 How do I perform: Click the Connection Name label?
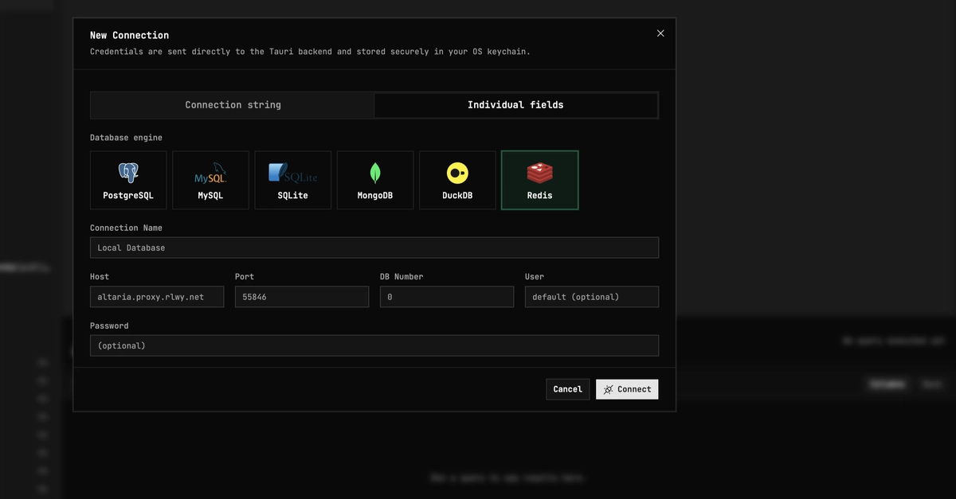(126, 228)
